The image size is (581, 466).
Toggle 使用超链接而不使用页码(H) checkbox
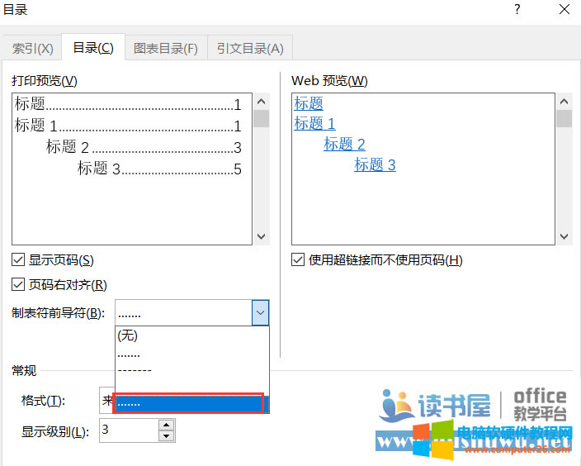(298, 260)
